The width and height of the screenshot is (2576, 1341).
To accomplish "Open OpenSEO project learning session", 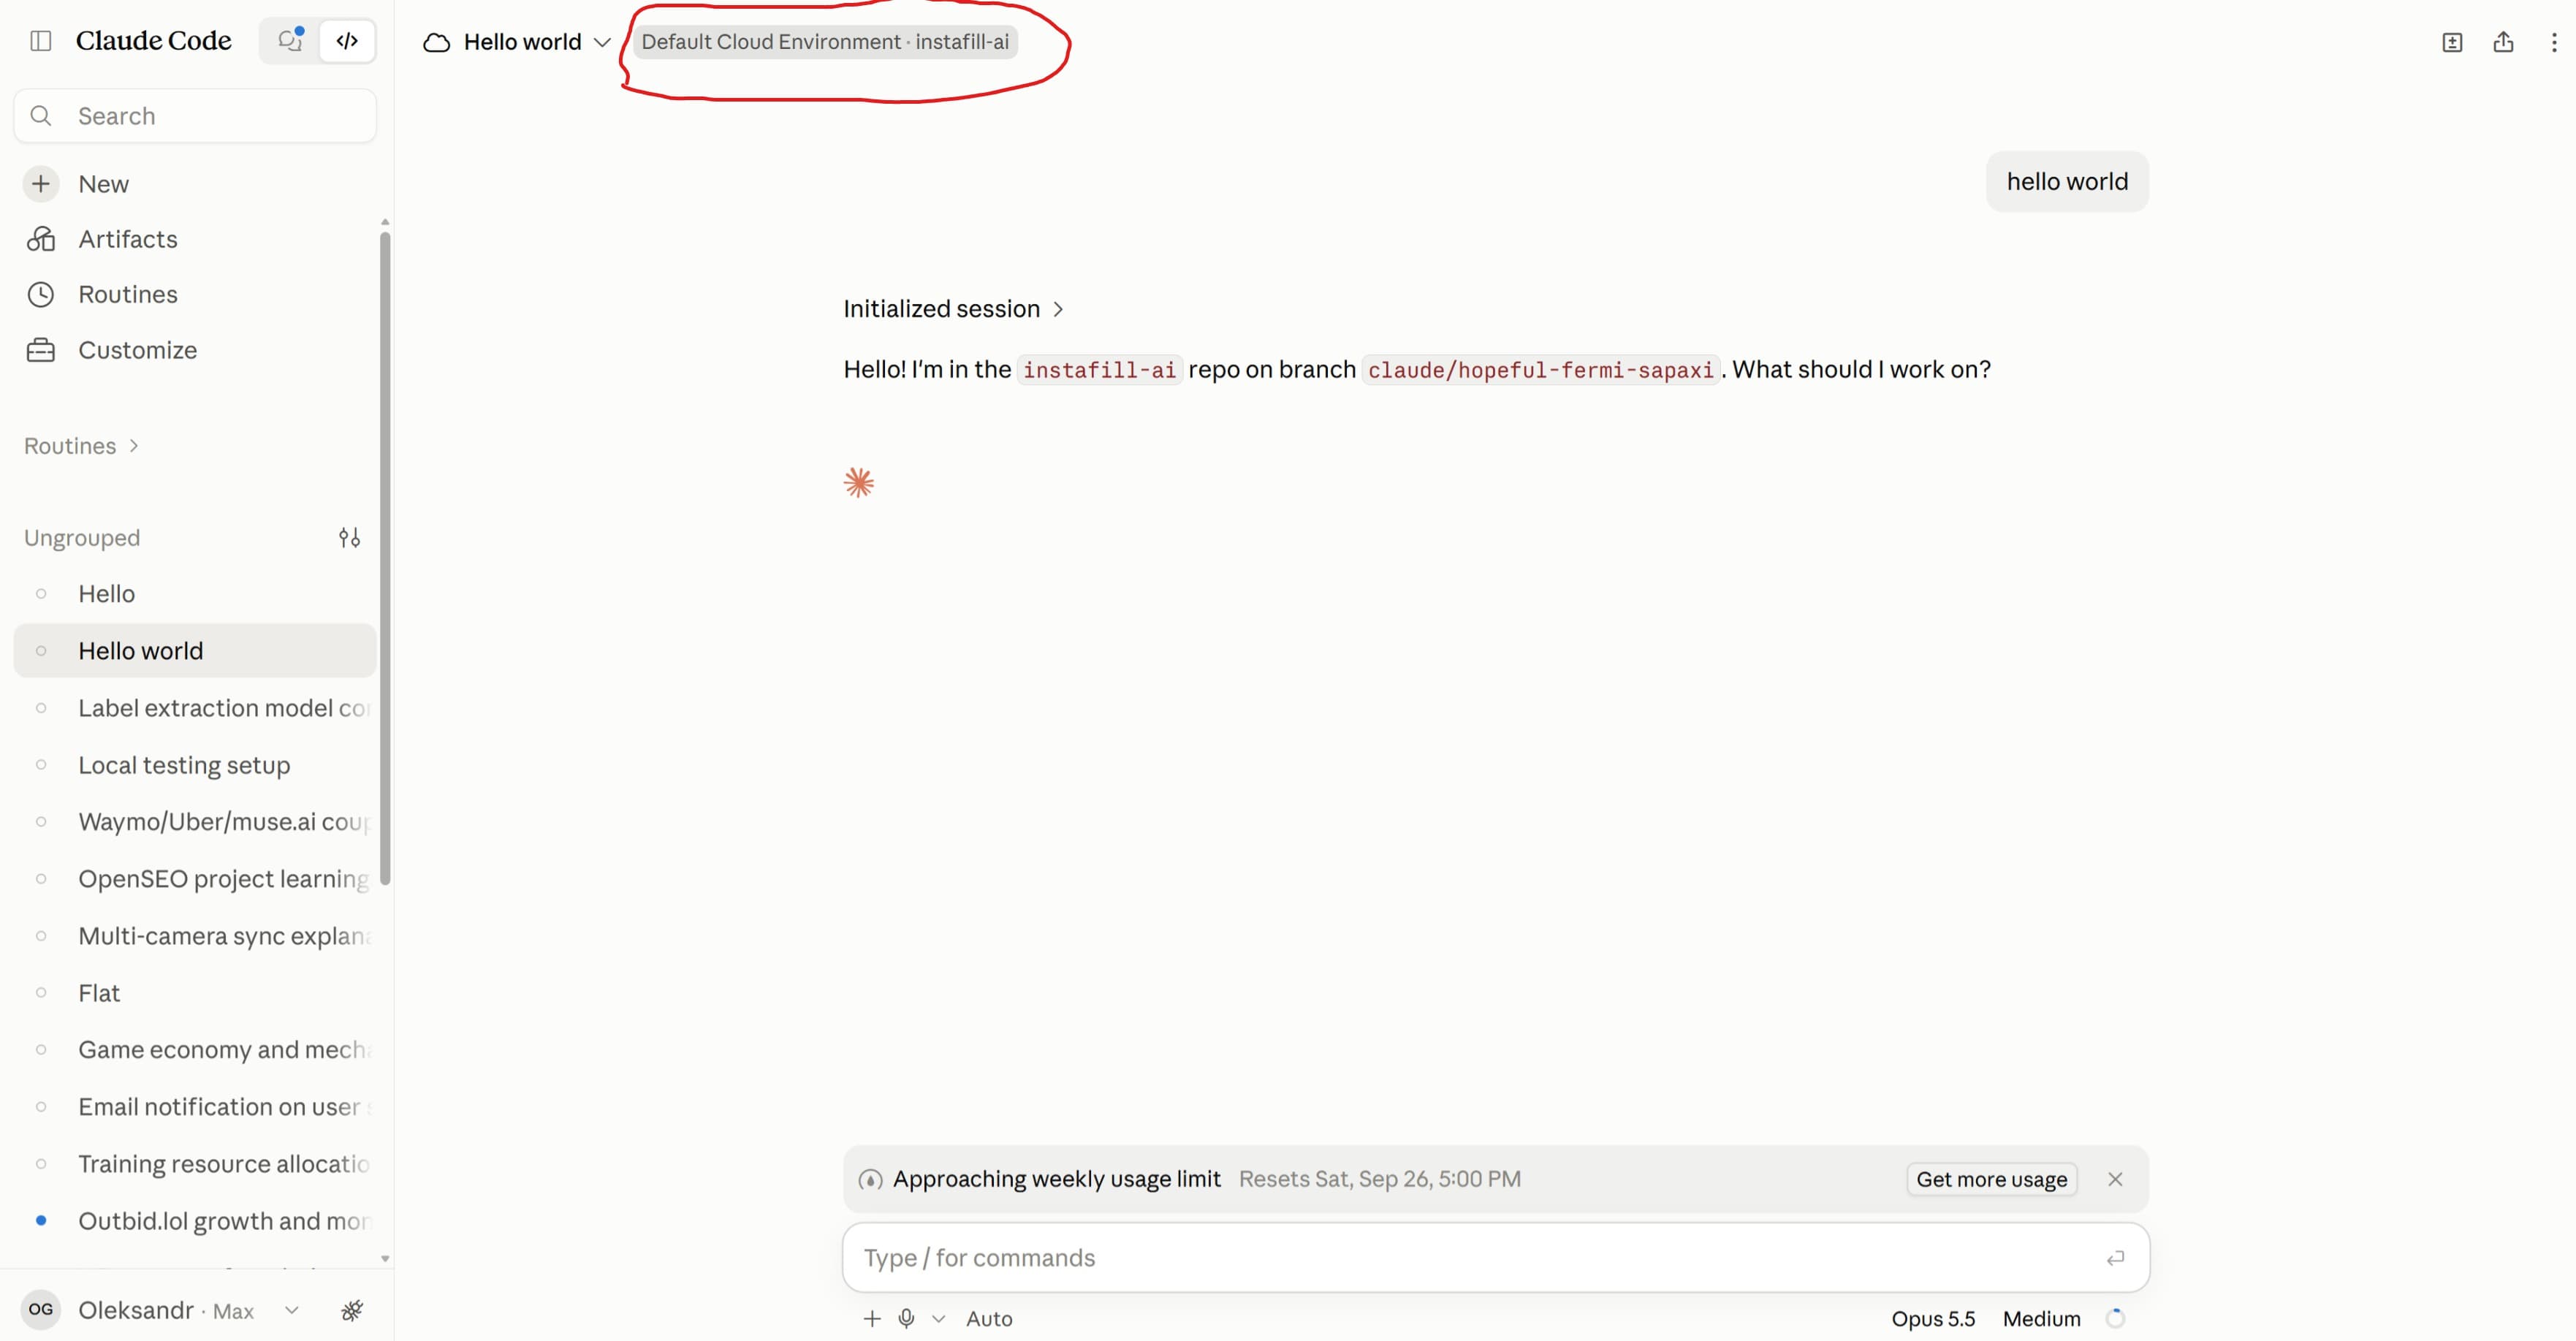I will 195,879.
